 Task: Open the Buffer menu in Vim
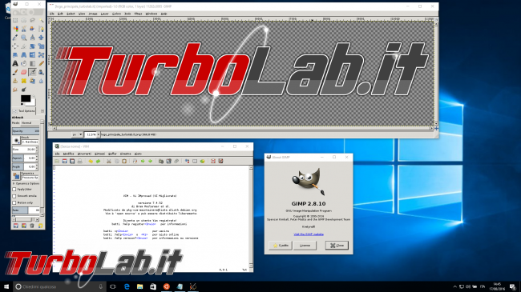pyautogui.click(x=112, y=154)
